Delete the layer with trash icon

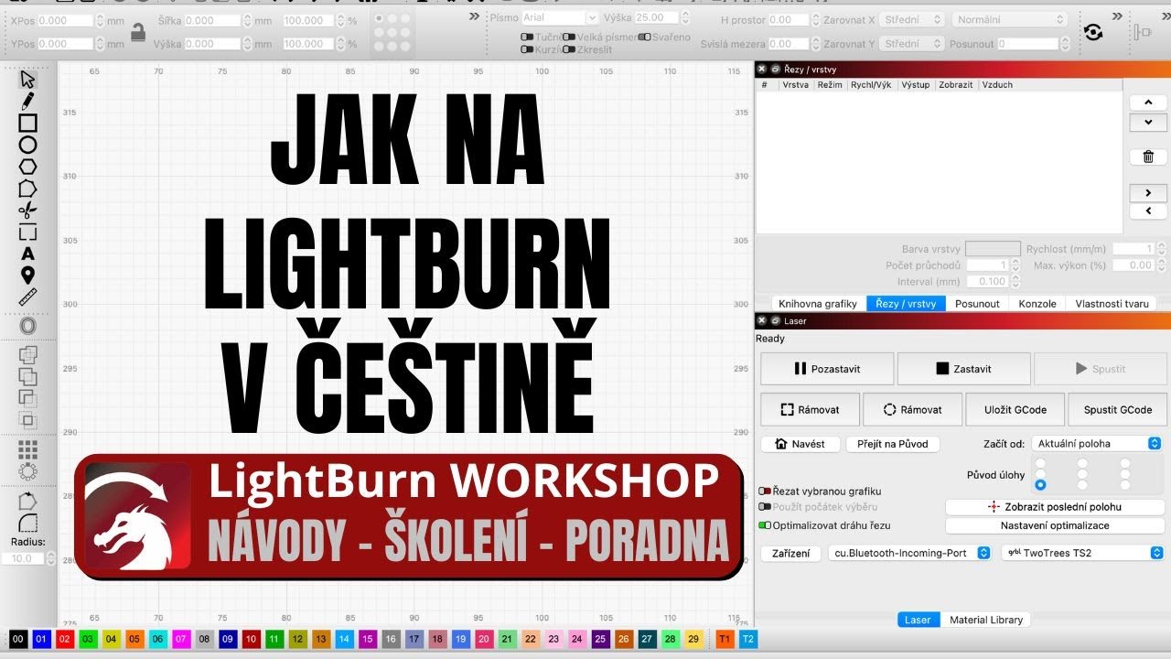coord(1148,157)
